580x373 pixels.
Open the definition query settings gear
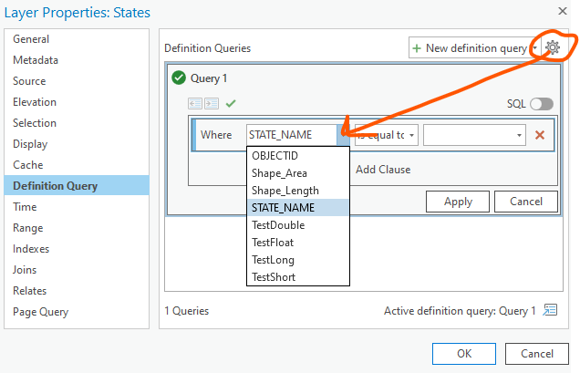coord(552,47)
